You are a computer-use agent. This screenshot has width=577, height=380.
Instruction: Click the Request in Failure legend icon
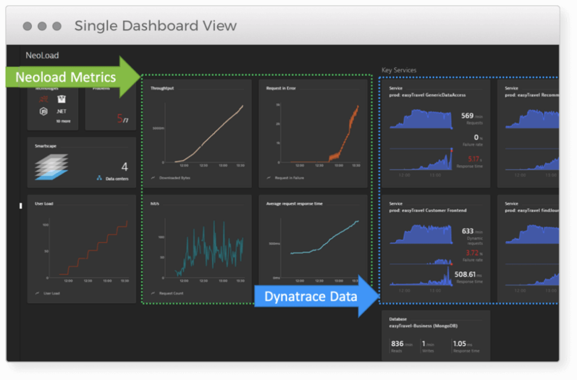coord(269,177)
